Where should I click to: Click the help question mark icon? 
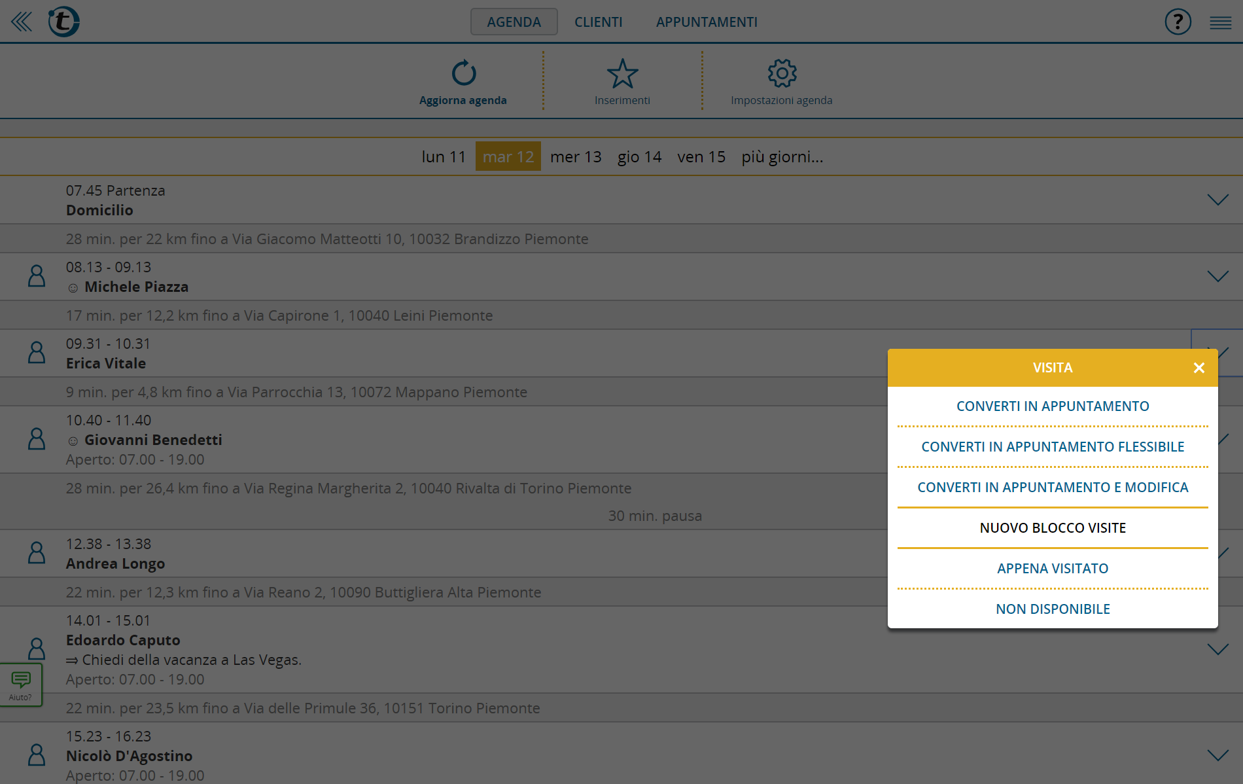(1177, 21)
